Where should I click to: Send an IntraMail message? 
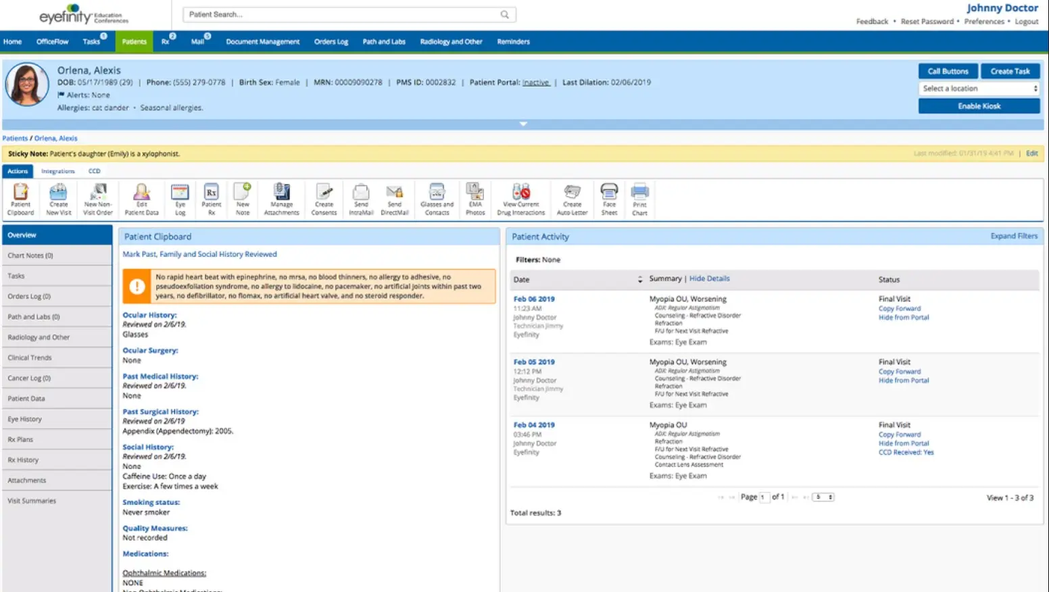pos(361,198)
